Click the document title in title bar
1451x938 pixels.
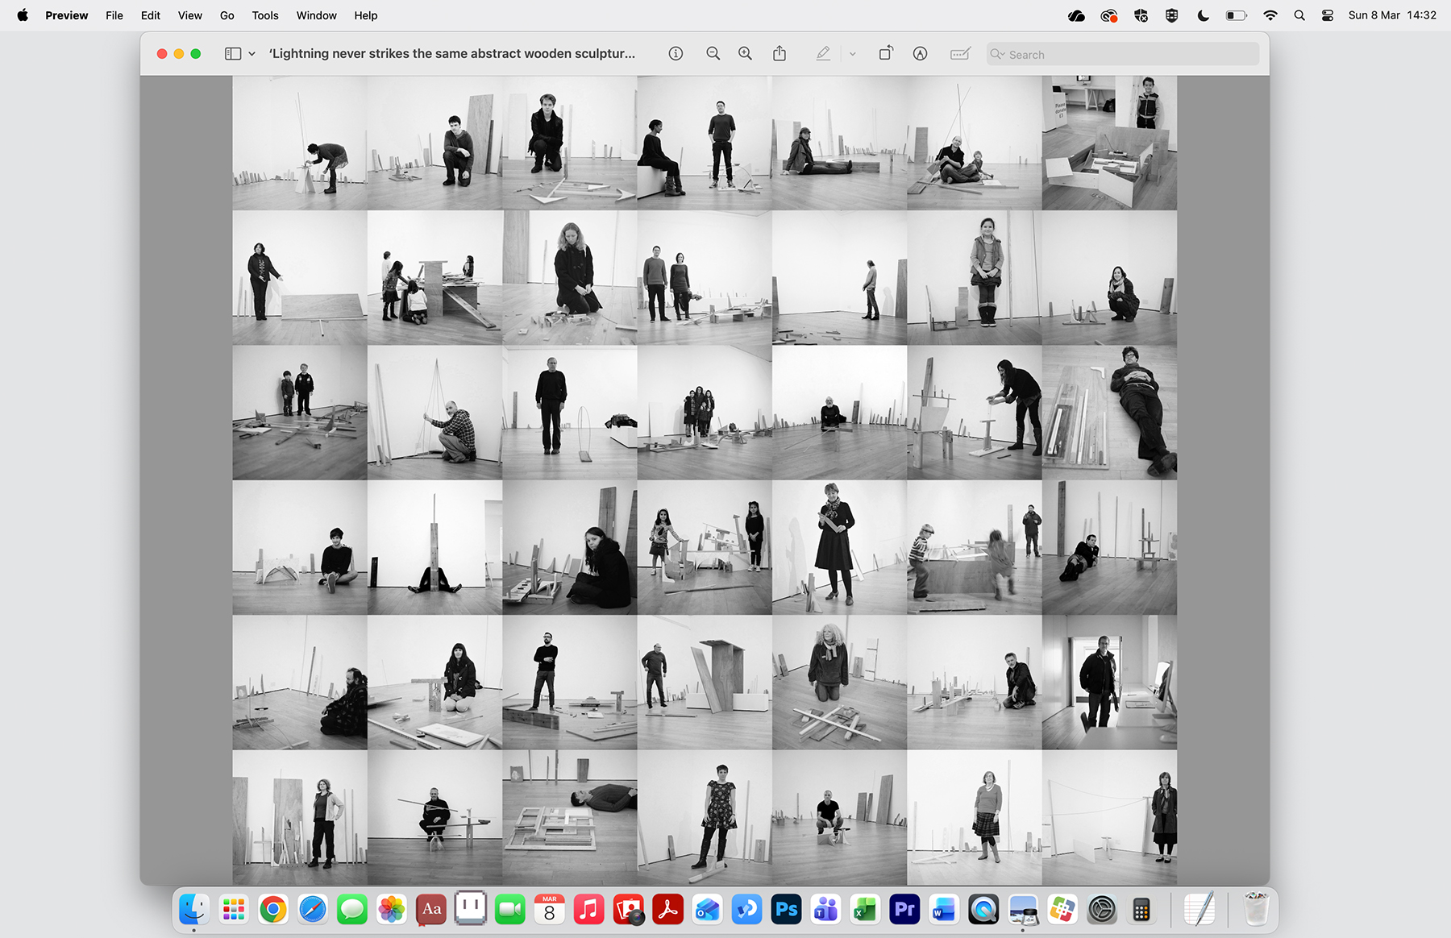tap(451, 54)
